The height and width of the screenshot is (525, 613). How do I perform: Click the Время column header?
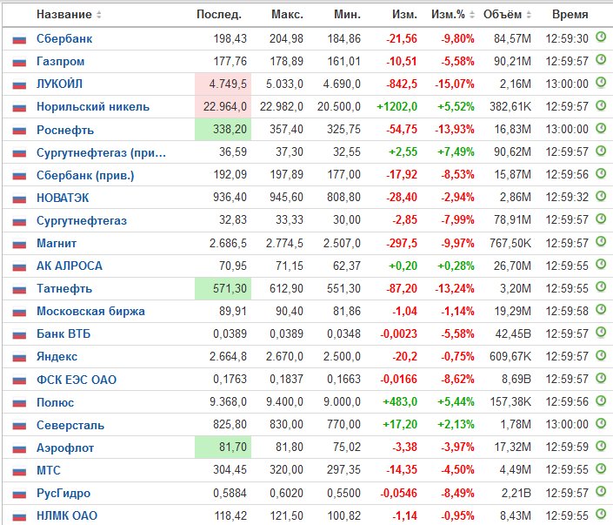coord(570,15)
